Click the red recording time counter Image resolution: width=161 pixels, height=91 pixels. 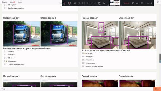127,3
